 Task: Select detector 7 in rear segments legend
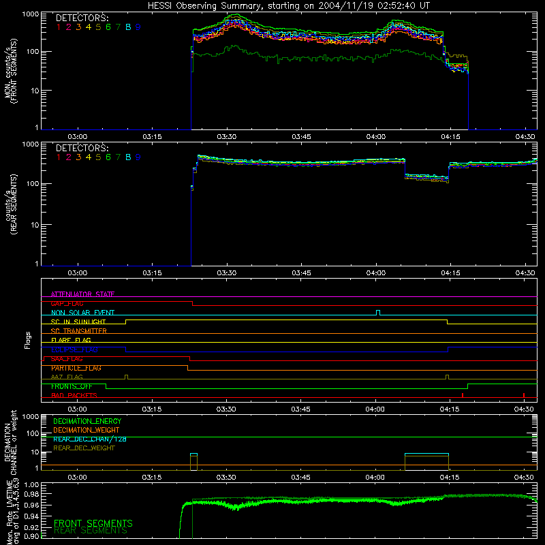click(x=118, y=157)
